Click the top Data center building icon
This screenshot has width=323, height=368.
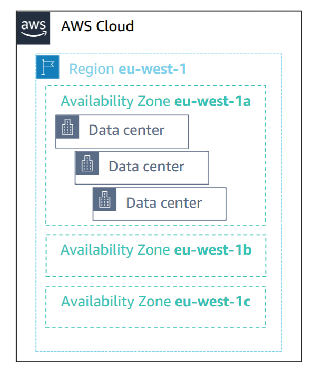point(67,128)
